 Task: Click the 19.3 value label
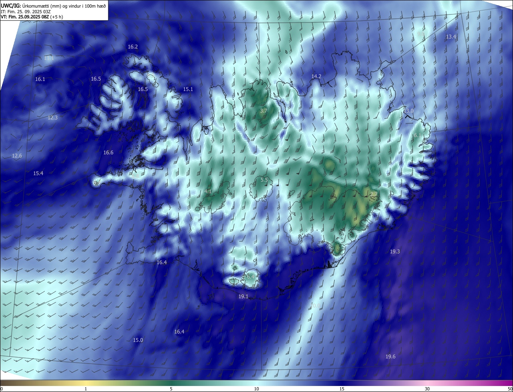(x=395, y=252)
